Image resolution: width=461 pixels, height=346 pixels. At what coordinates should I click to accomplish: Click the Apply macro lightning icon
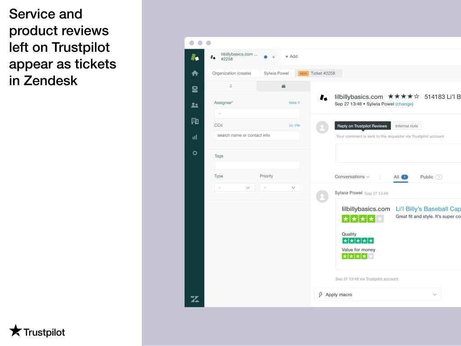pos(321,294)
